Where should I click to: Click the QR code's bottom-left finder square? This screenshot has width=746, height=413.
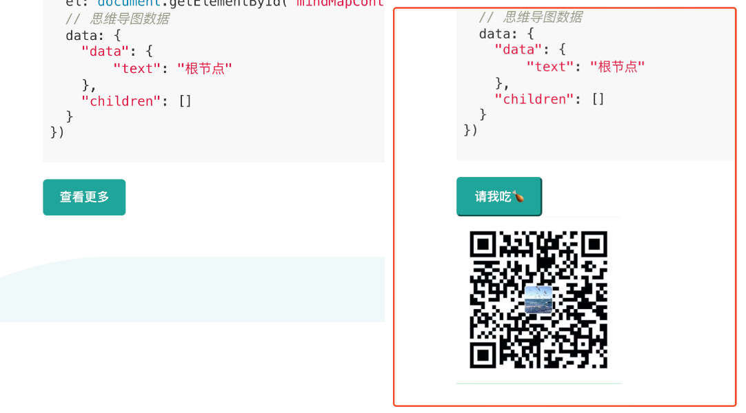pos(483,354)
